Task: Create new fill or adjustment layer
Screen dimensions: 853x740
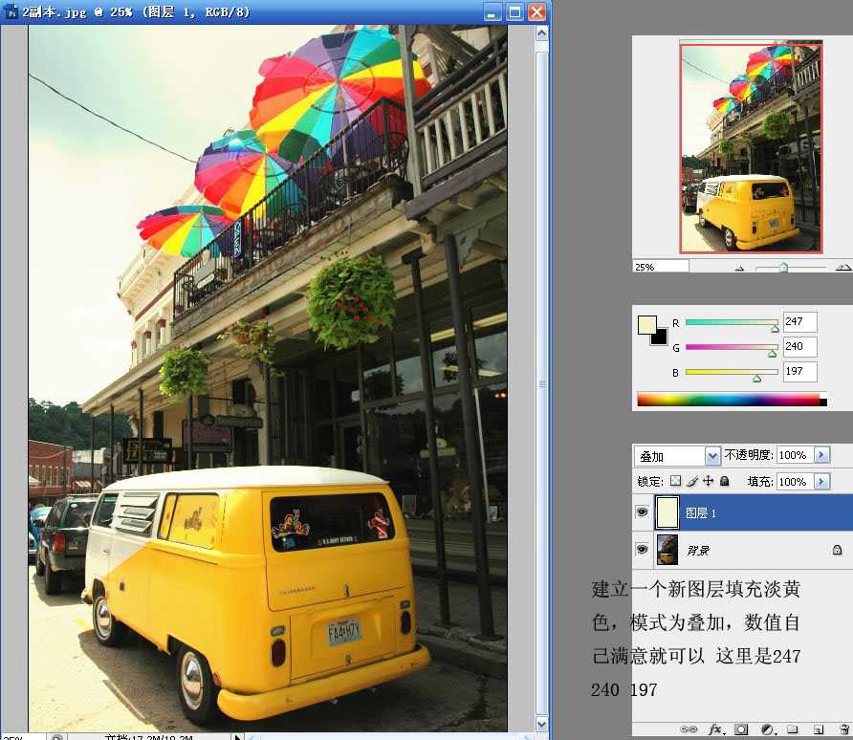Action: click(x=768, y=729)
